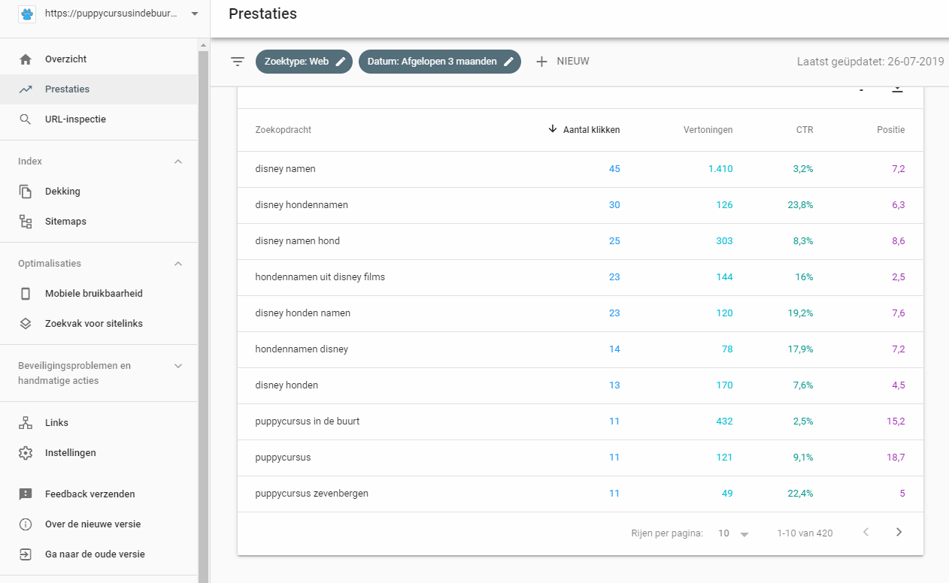Click the Instellingen gear icon
949x583 pixels.
click(26, 453)
